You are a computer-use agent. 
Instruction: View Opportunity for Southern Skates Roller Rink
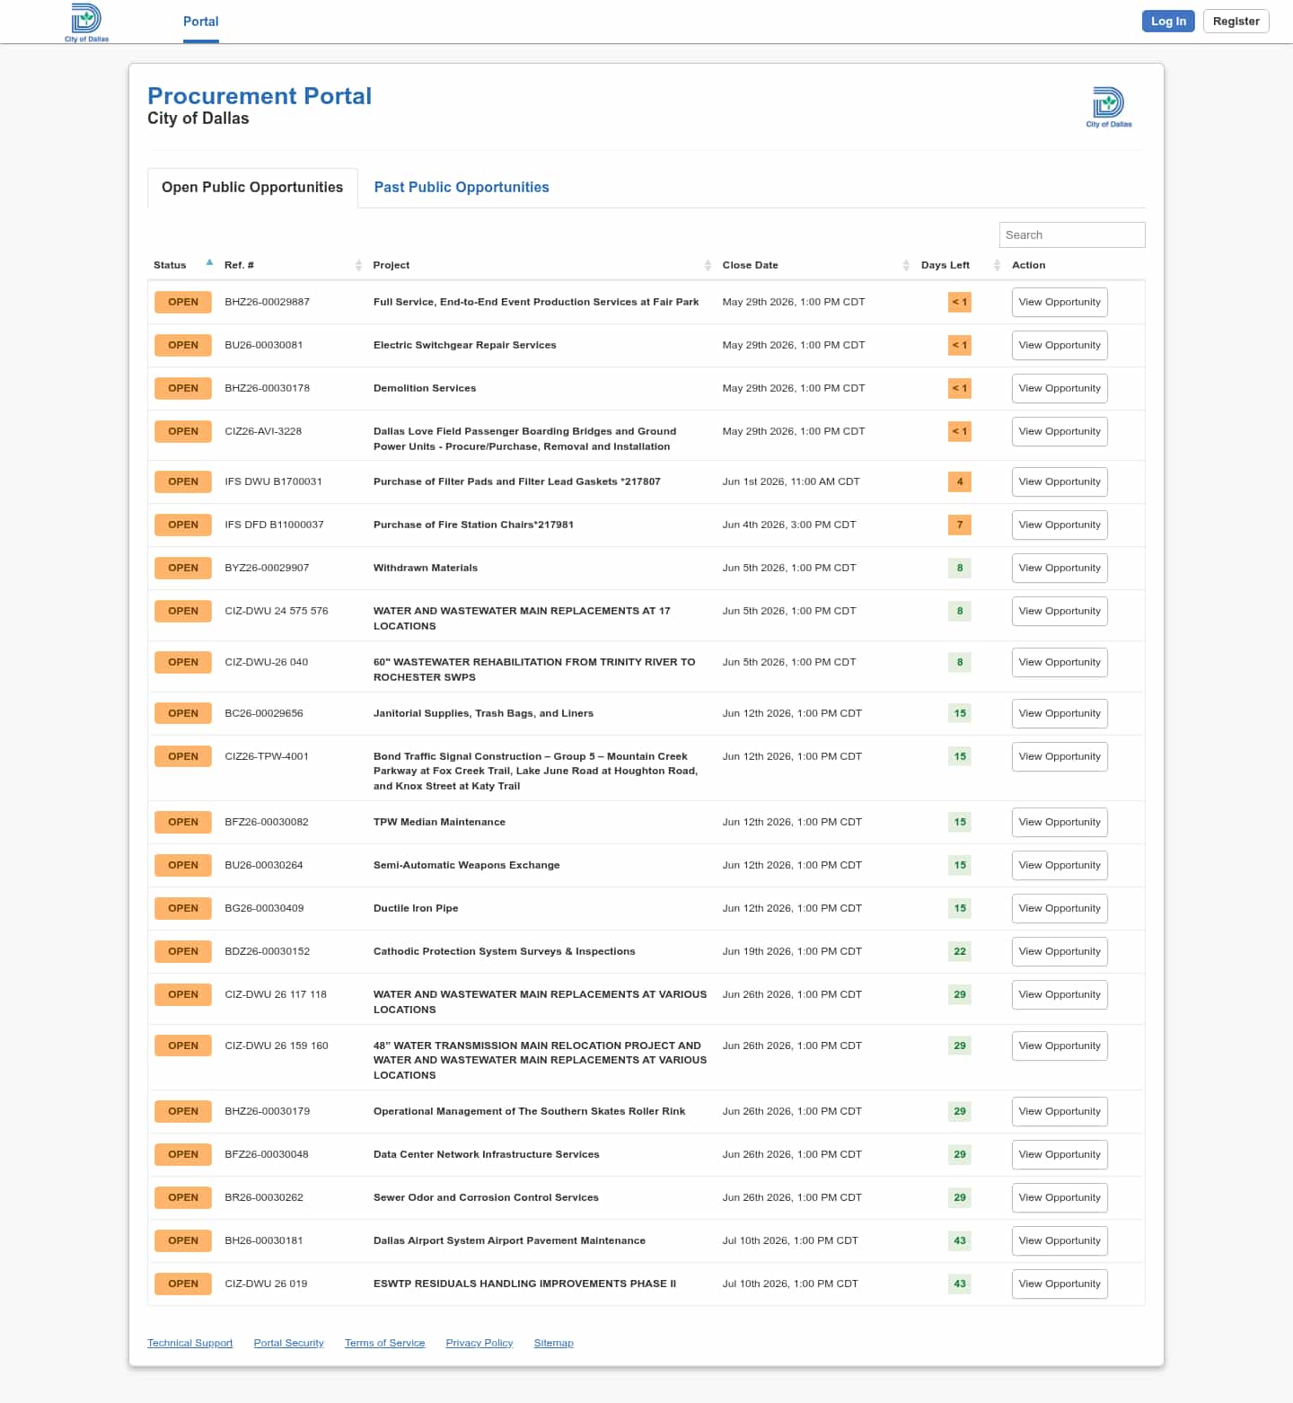[x=1060, y=1111]
